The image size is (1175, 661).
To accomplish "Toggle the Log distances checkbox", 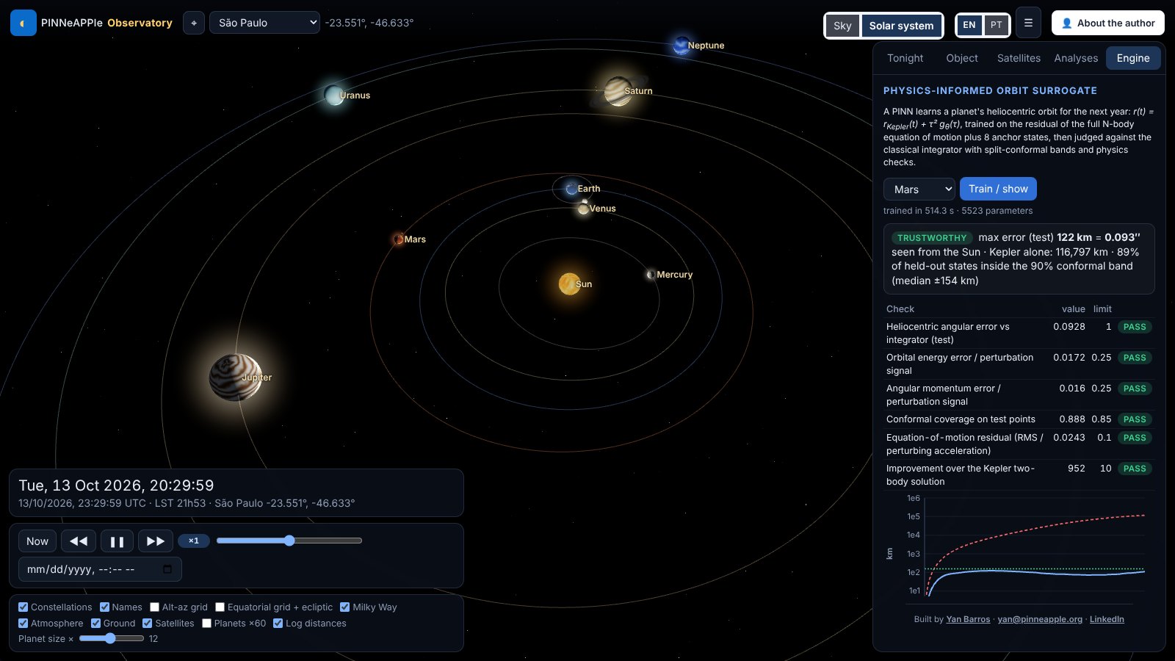I will pos(278,624).
